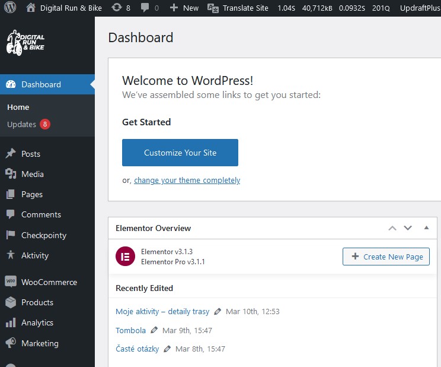Viewport: 441px width, 367px height.
Task: Click the Posts pushpin icon
Action: click(x=11, y=154)
